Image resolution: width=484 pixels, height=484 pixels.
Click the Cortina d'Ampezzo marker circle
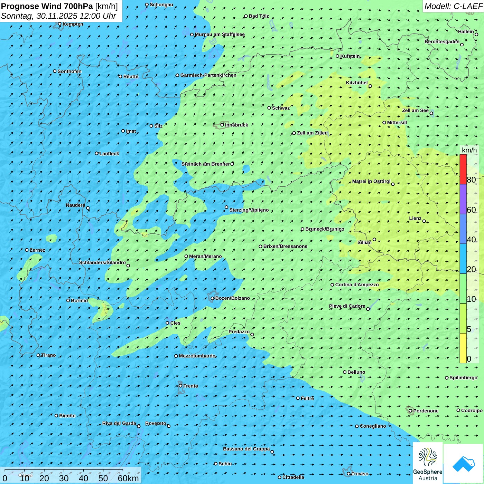332,285
